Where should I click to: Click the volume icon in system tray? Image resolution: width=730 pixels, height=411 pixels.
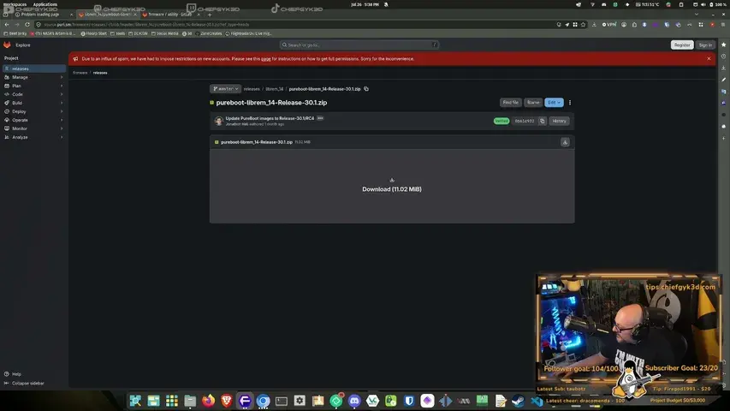coord(703,4)
